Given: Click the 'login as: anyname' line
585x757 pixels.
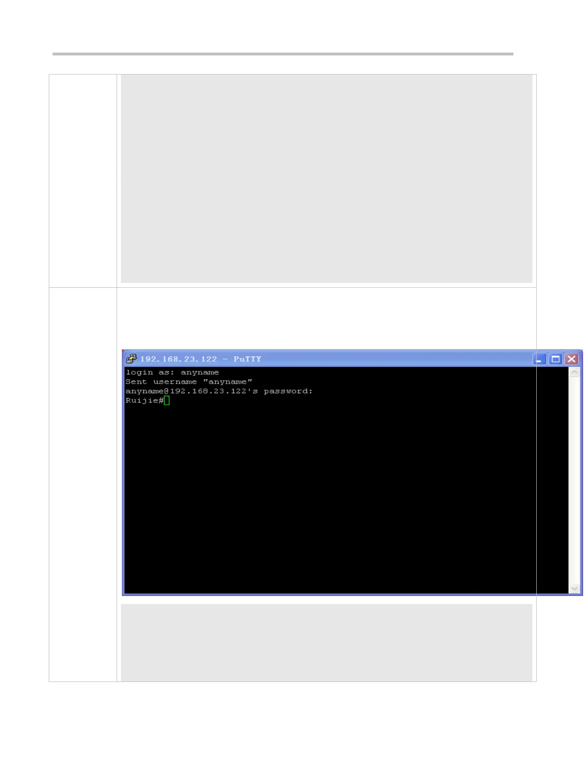Looking at the screenshot, I should (x=172, y=372).
